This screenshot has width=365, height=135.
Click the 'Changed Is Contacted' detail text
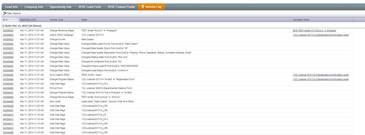[x=102, y=62]
